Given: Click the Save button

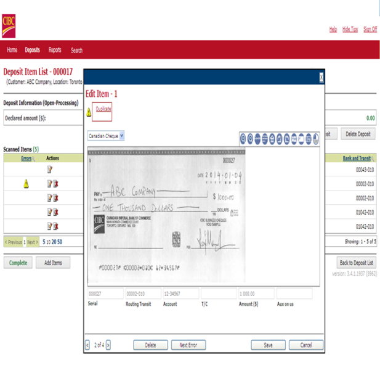Looking at the screenshot, I should (268, 345).
